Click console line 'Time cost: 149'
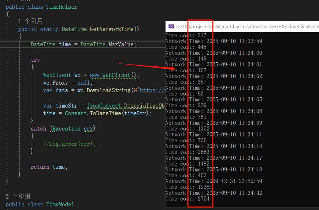The width and height of the screenshot is (319, 210). (186, 59)
